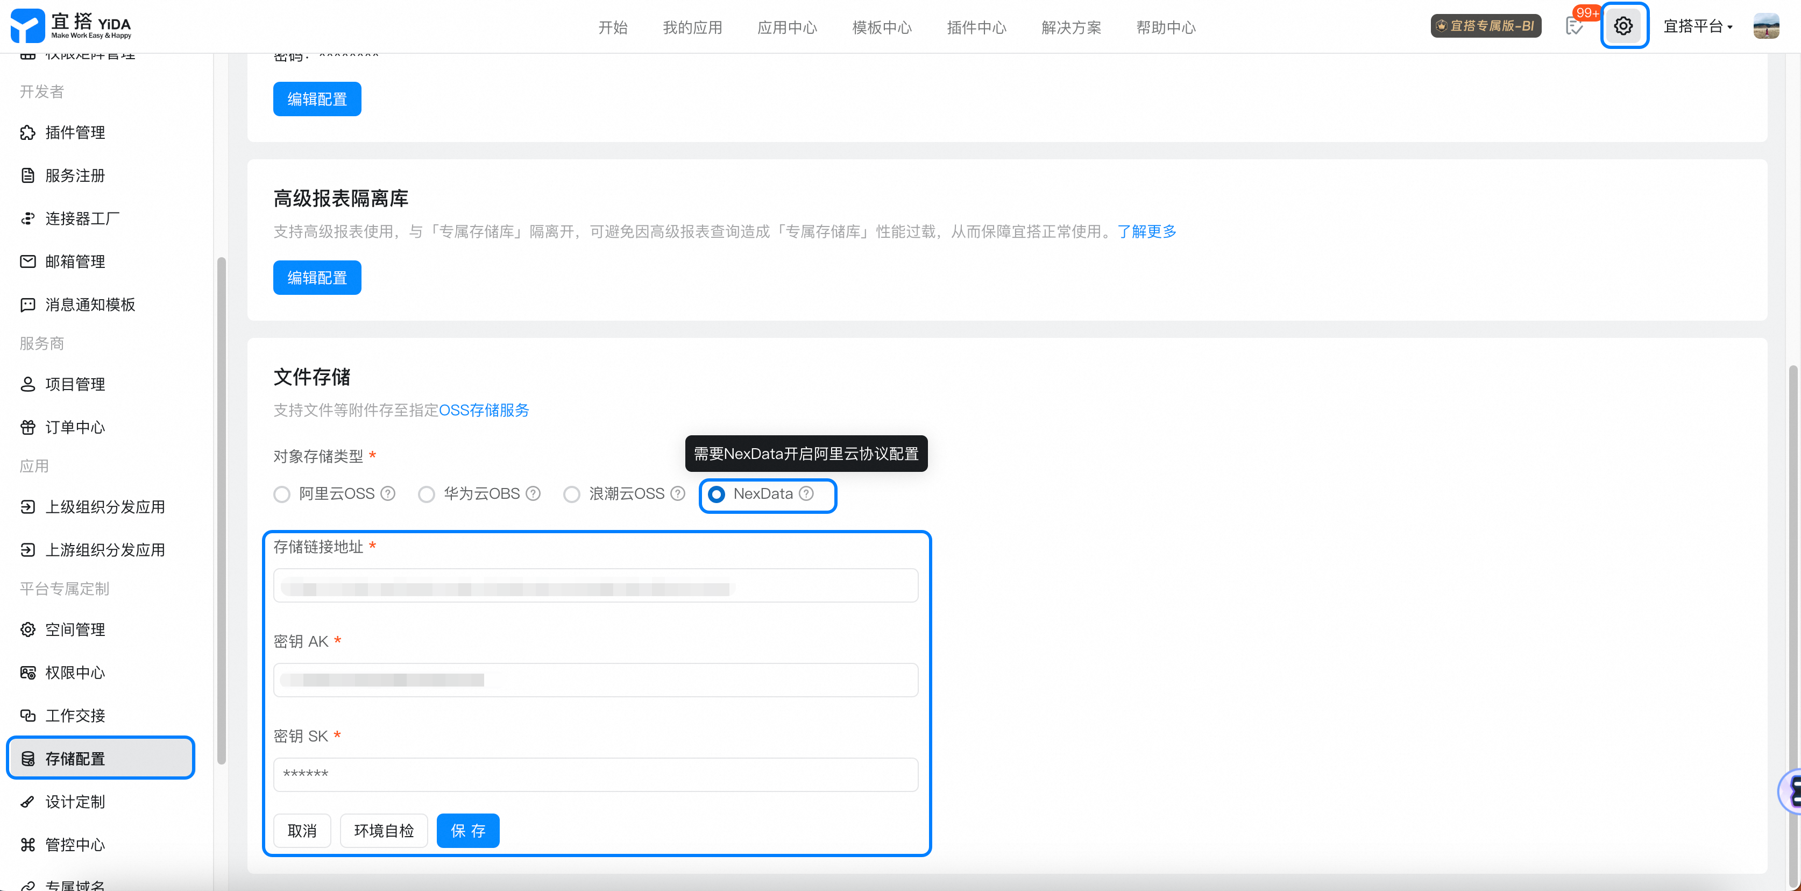1801x891 pixels.
Task: Click the help icon next to 华为云OBS
Action: pyautogui.click(x=533, y=494)
